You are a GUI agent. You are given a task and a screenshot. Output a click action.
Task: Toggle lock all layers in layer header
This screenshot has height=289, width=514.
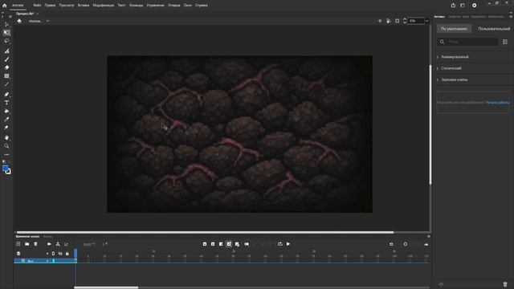click(x=67, y=254)
